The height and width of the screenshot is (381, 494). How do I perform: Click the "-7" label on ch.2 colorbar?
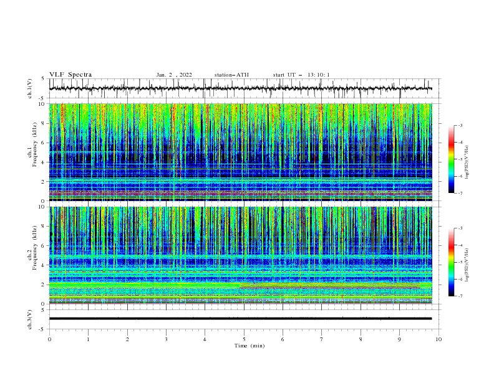click(460, 296)
